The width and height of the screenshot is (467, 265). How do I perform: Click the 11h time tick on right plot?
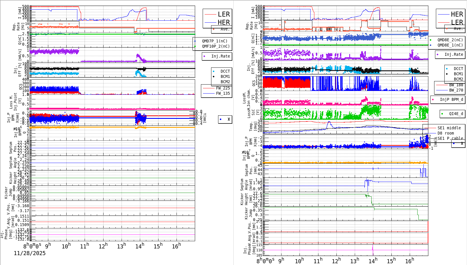pyautogui.click(x=318, y=261)
